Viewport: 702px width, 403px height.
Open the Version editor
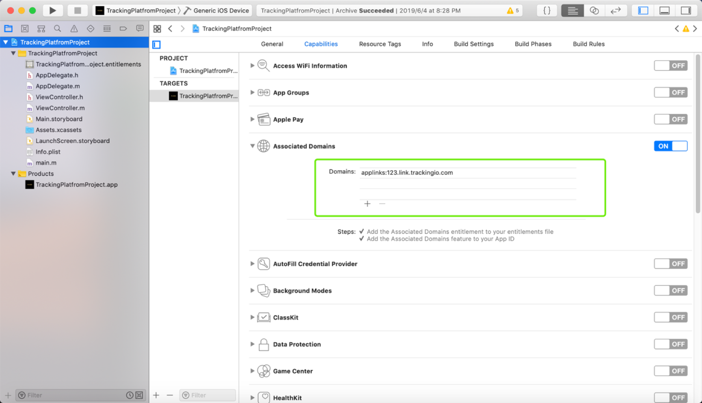coord(616,11)
